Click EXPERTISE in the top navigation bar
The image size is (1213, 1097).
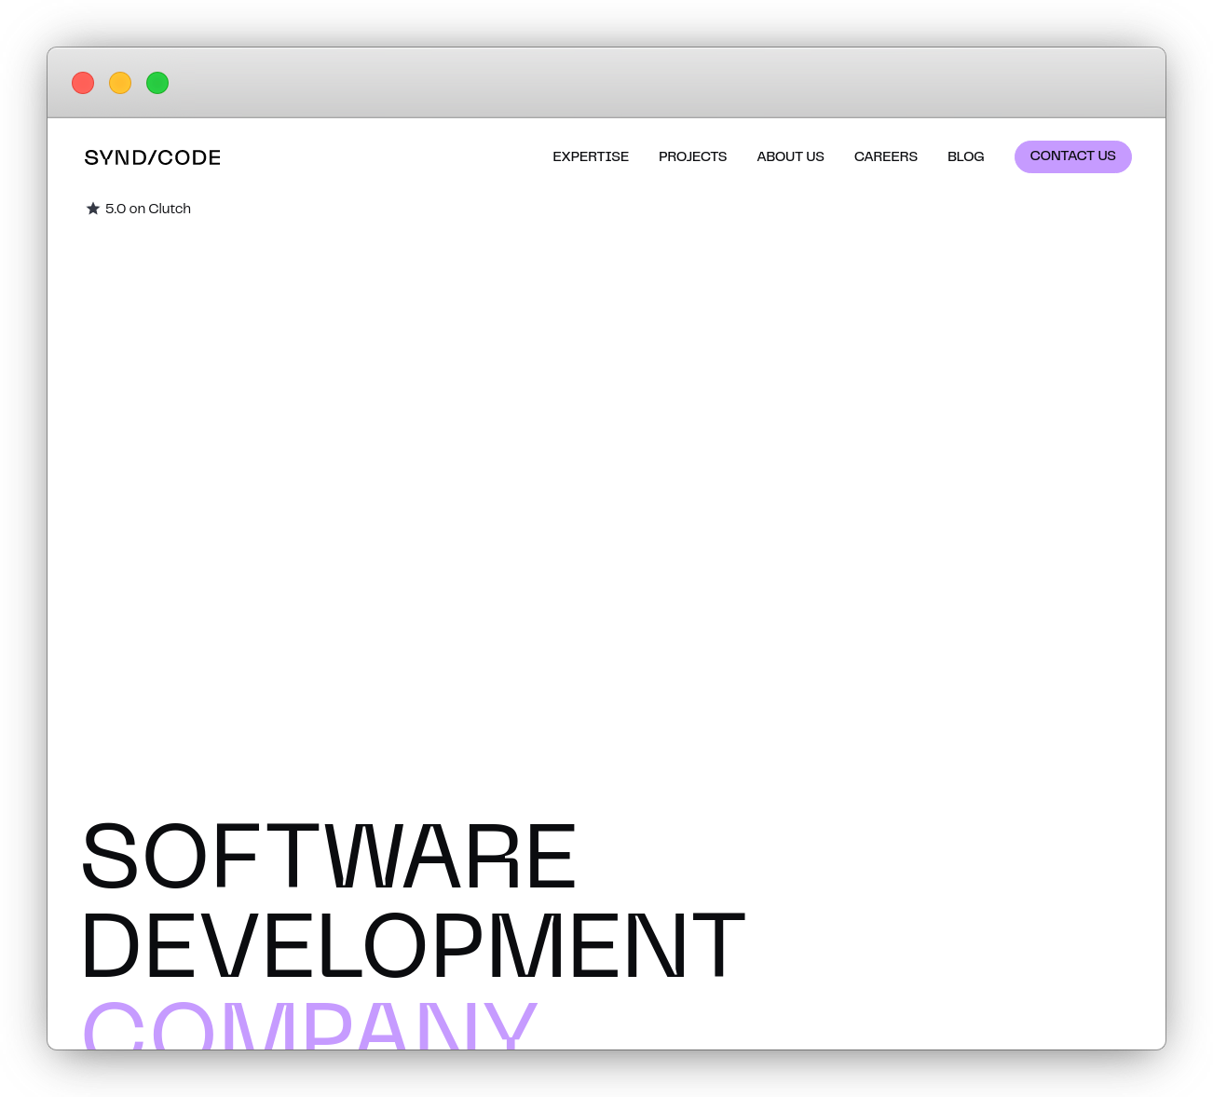(591, 156)
